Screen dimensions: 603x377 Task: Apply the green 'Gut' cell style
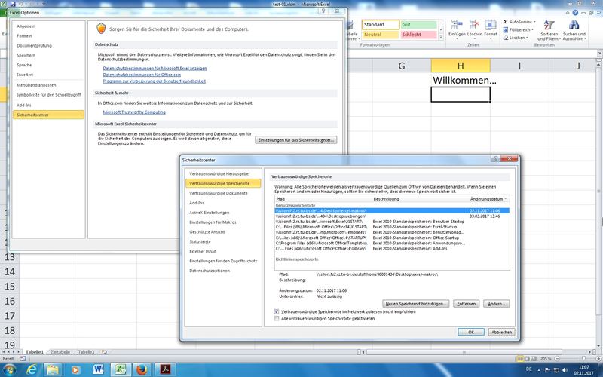pos(418,25)
